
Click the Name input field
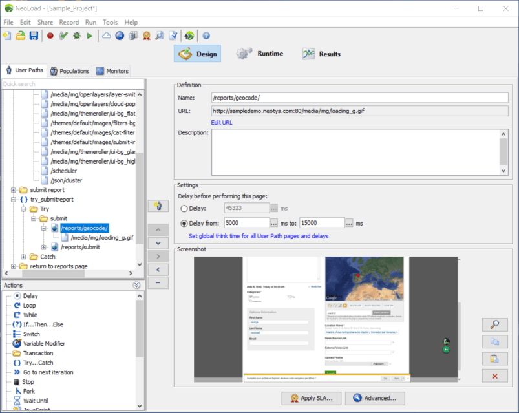359,98
